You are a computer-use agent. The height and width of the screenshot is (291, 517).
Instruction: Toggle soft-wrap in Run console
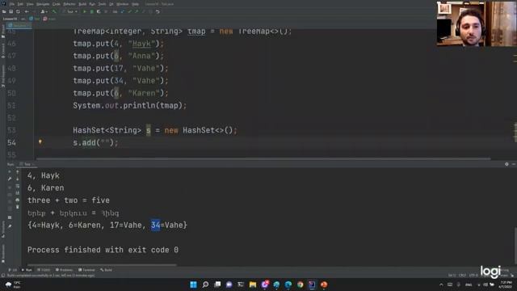tap(18, 187)
